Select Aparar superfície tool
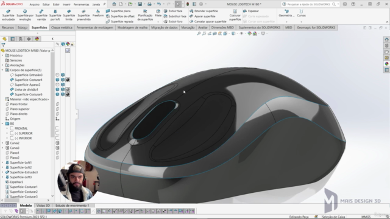This screenshot has height=219, width=390. [202, 16]
